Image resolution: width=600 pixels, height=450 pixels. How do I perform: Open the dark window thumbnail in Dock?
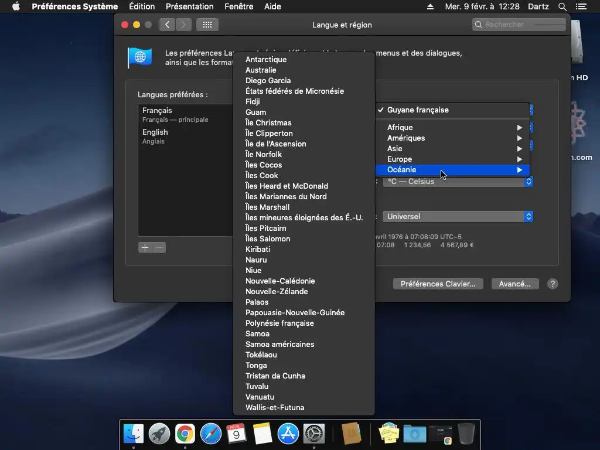441,434
